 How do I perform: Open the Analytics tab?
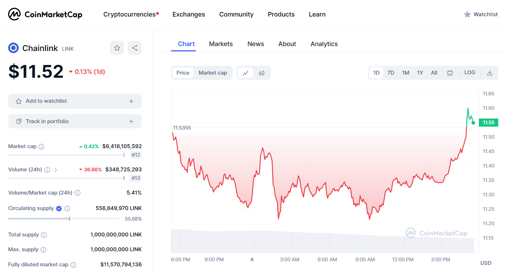pyautogui.click(x=324, y=44)
